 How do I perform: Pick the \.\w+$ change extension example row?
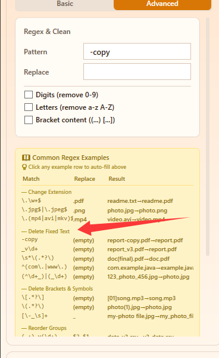tap(108, 201)
